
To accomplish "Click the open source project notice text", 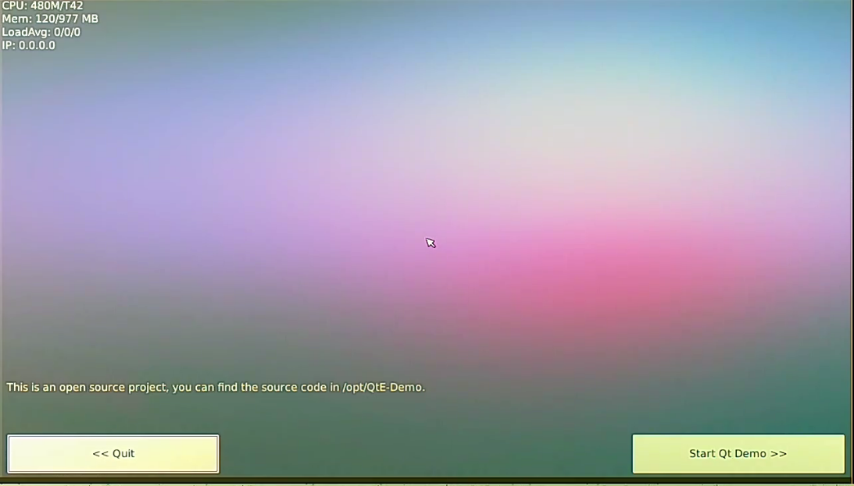I will coord(216,387).
